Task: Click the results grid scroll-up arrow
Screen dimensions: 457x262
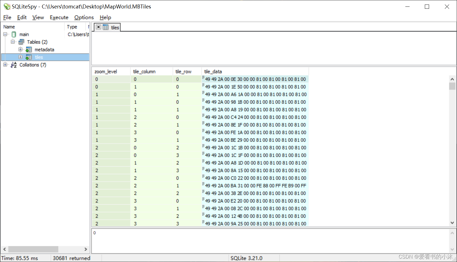Action: pos(452,79)
